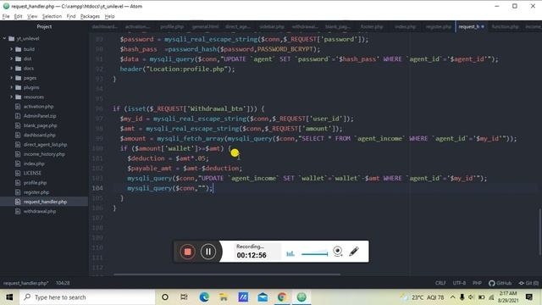Screen dimensions: 542x305
Task: Click the Project panel header
Action: [44, 26]
